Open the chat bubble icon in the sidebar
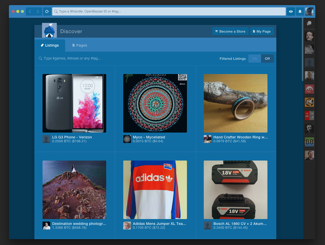Image resolution: width=325 pixels, height=245 pixels. 309,23
